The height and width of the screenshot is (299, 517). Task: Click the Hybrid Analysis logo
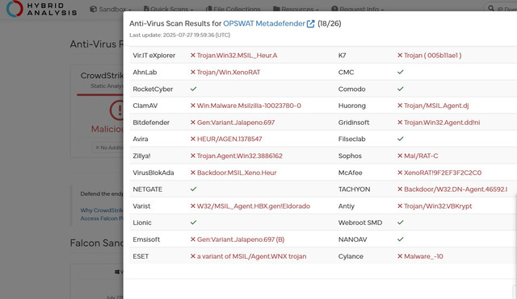pyautogui.click(x=42, y=9)
